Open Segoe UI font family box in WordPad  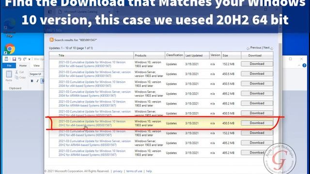[36, 74]
